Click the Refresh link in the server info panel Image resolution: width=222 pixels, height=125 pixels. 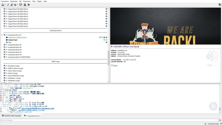click(115, 66)
